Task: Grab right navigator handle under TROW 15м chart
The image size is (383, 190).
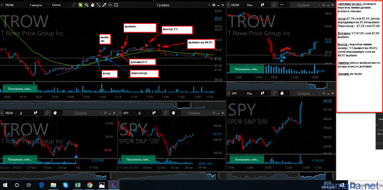Action: 327,85
